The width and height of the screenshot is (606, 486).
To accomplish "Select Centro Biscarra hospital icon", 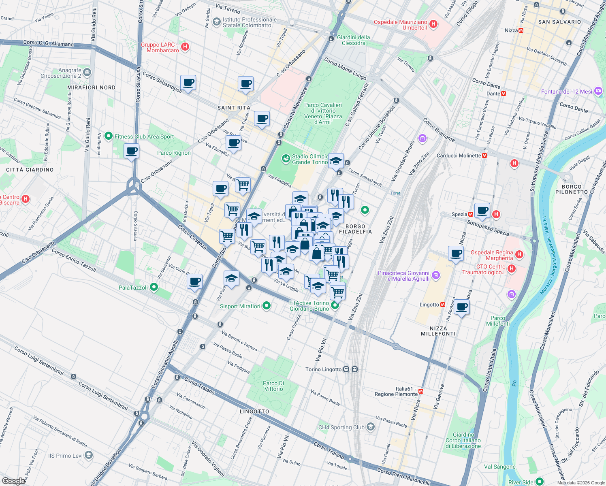I will pos(26,199).
